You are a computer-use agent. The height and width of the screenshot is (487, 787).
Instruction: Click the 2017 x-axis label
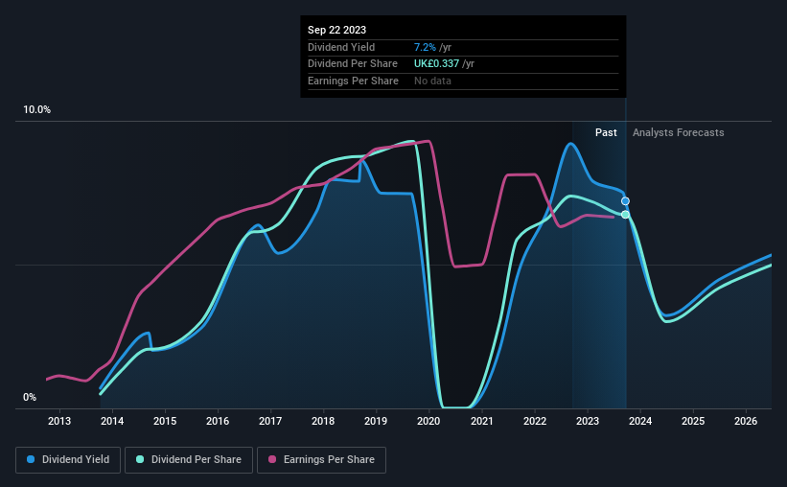[x=270, y=421]
